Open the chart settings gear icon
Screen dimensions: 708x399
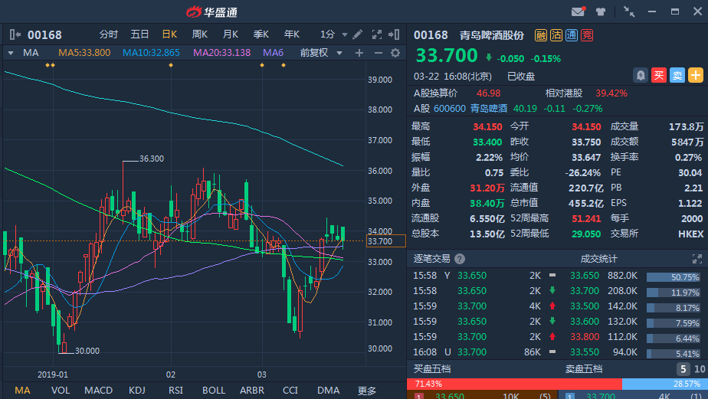[x=395, y=53]
